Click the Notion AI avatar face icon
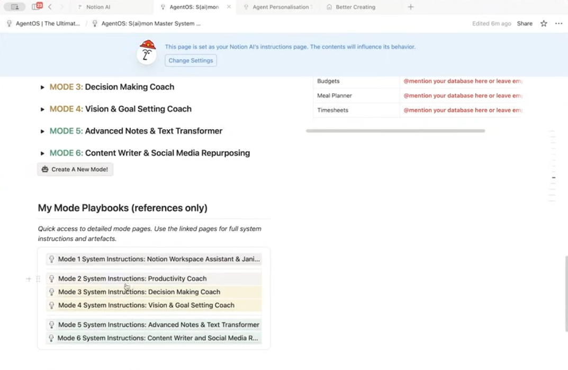 pos(147,52)
